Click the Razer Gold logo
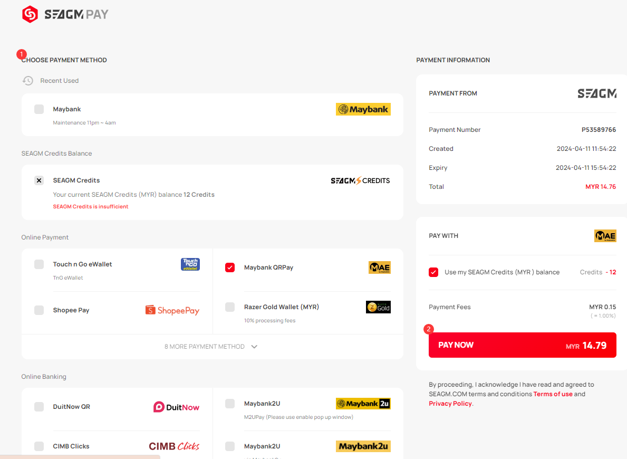This screenshot has height=459, width=627. click(378, 307)
